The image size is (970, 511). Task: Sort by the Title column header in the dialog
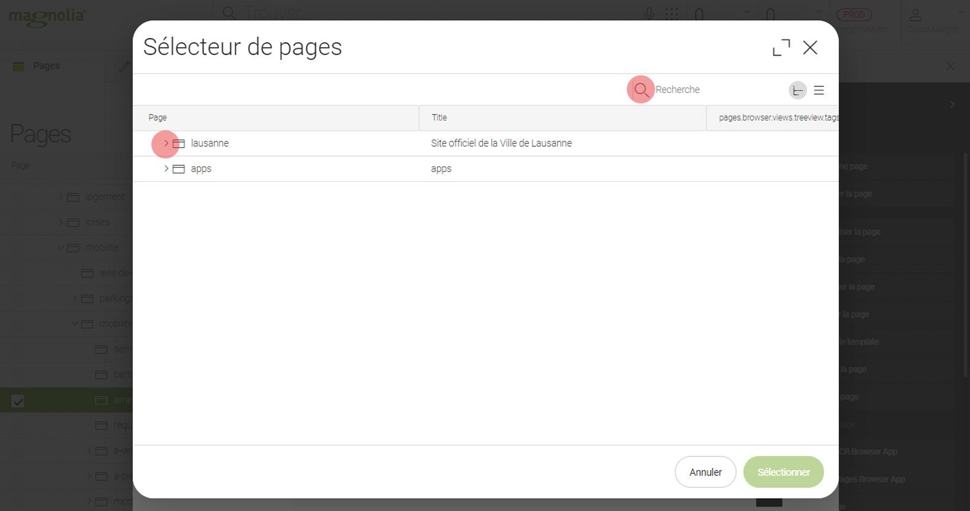pos(563,117)
